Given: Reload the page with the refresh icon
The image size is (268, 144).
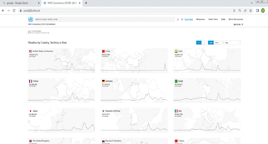Looking at the screenshot, I should tap(14, 11).
